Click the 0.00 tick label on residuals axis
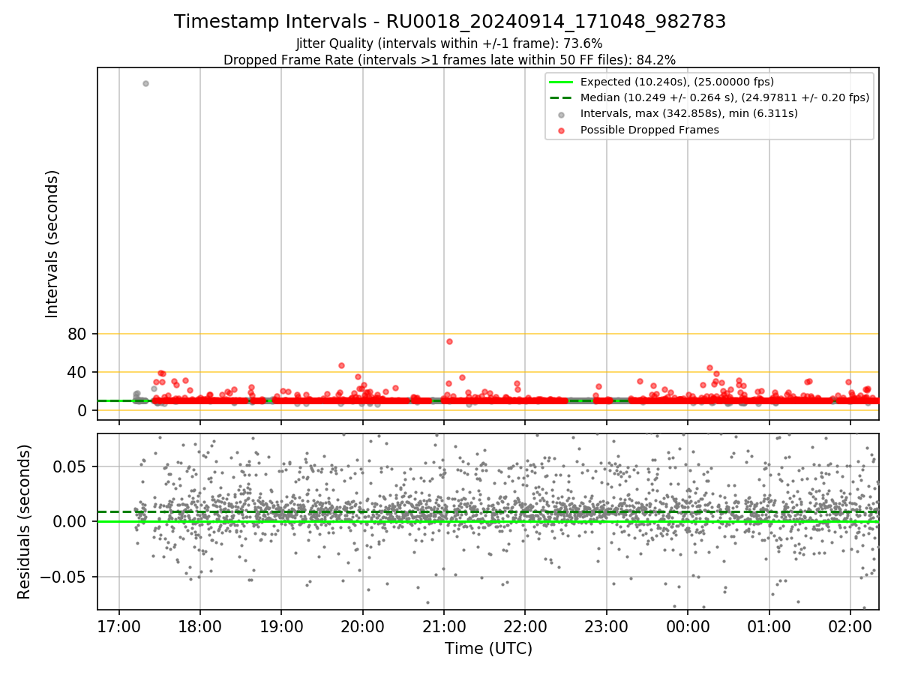The height and width of the screenshot is (675, 900). coord(72,522)
